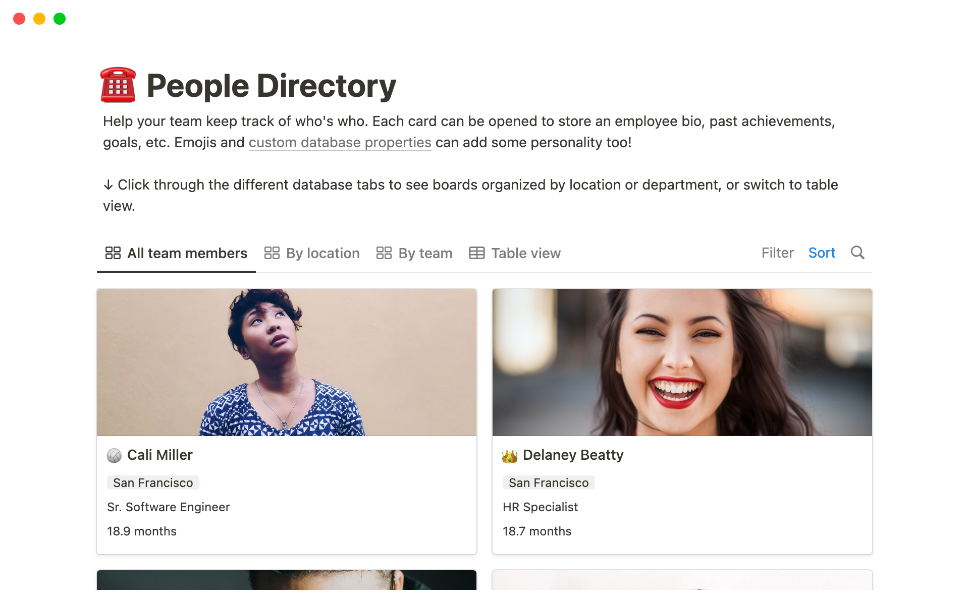Click the gallery icon next to By team

[x=384, y=253]
